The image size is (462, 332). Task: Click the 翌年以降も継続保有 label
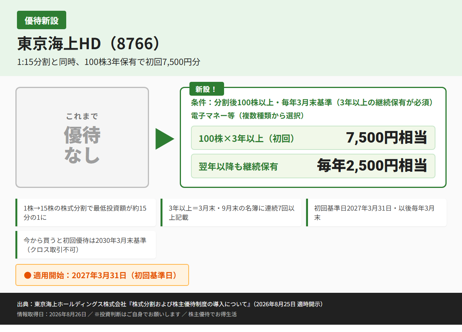pos(238,166)
